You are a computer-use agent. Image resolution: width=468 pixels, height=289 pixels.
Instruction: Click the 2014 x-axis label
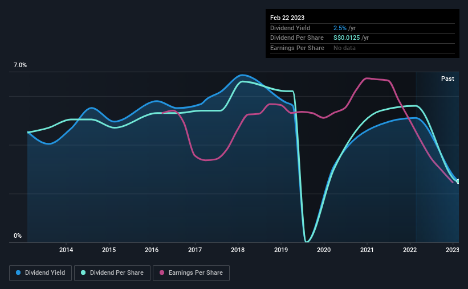(66, 250)
